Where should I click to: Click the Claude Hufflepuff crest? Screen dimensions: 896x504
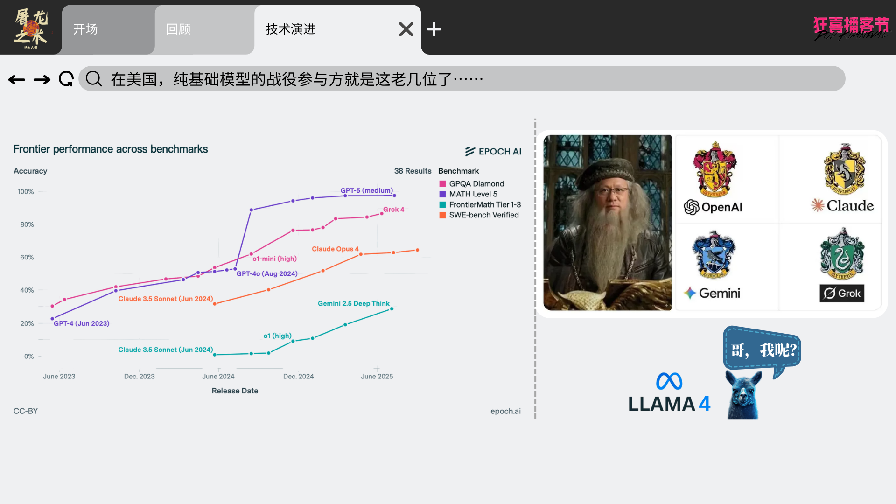point(844,169)
